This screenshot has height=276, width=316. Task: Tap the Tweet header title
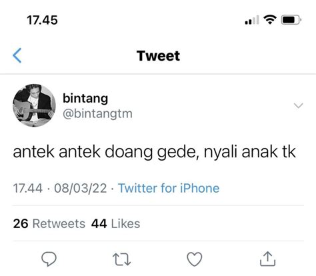[158, 55]
